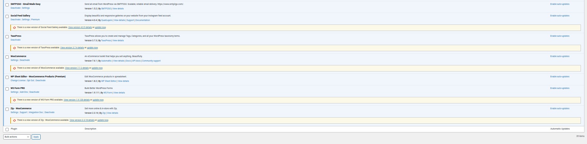Click Change License for WP Sheet Editor
This screenshot has width=587, height=144.
18,81
